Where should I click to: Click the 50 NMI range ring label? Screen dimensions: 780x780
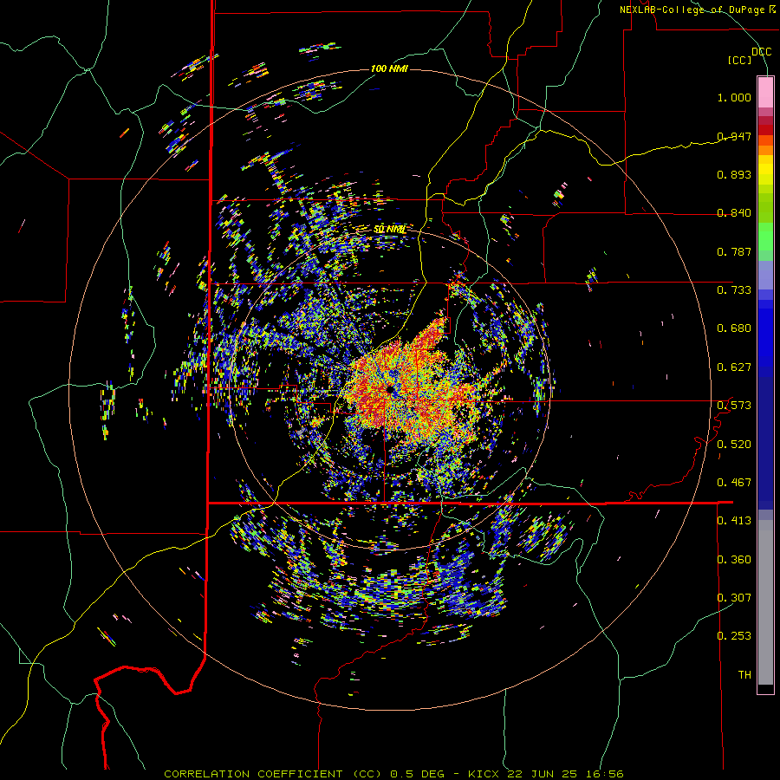click(x=389, y=229)
